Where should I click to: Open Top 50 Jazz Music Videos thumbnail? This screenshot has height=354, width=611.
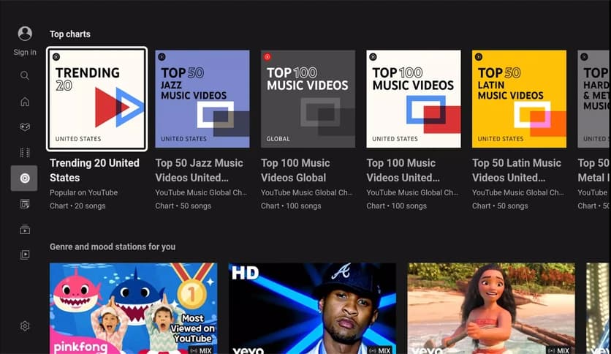click(x=202, y=99)
